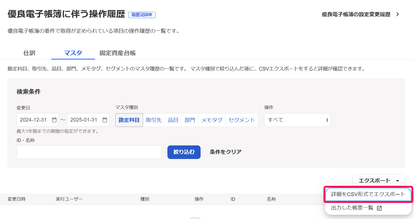
Task: Click the 変更日時 column header
Action: click(x=17, y=199)
